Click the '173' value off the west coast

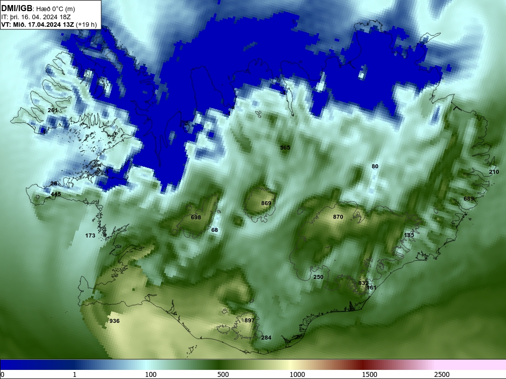coord(90,235)
